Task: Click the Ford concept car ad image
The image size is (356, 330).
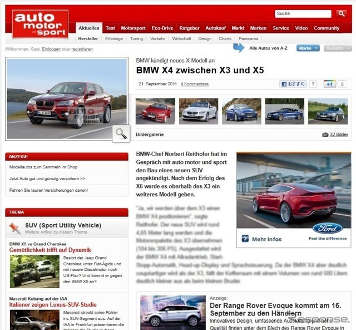Action: coord(294,191)
